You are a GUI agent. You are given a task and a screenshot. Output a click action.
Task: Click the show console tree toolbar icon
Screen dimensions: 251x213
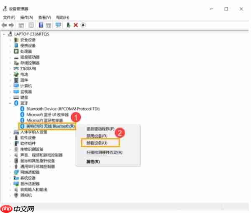(21, 25)
